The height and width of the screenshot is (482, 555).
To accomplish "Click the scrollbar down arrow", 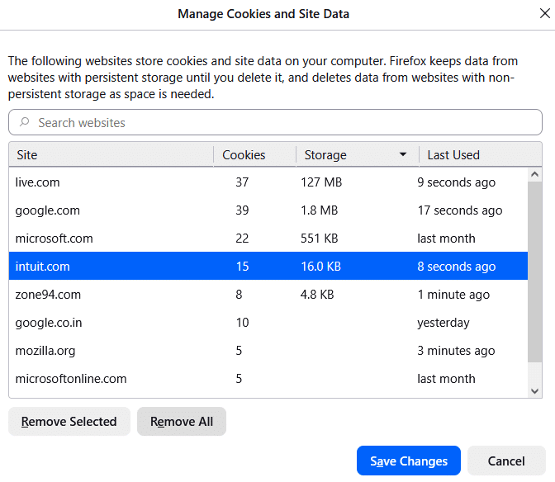I will point(534,390).
